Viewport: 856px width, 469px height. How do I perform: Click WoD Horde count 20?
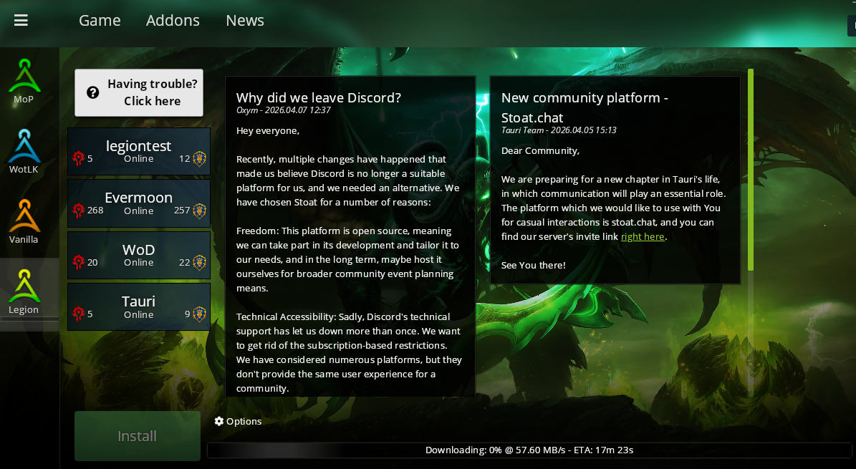pyautogui.click(x=92, y=263)
